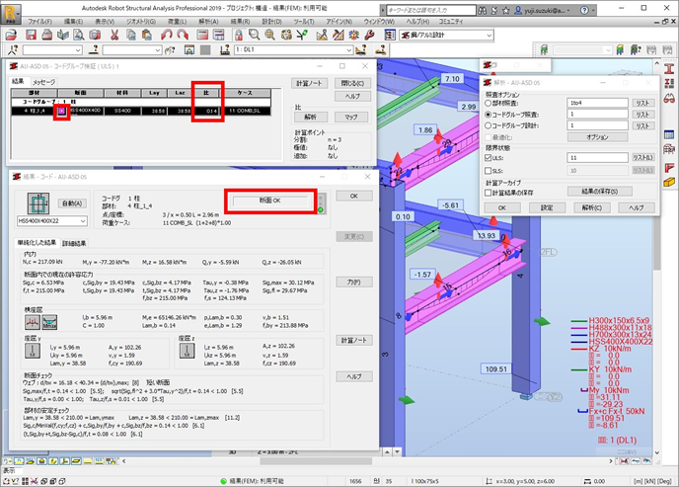
Task: Toggle the ULS checkbox
Action: pos(488,158)
